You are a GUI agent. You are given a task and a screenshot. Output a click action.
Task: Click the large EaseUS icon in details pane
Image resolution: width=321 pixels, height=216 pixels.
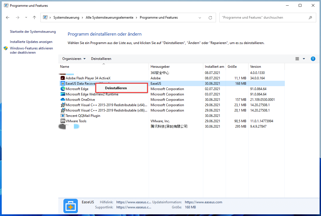tap(71, 206)
